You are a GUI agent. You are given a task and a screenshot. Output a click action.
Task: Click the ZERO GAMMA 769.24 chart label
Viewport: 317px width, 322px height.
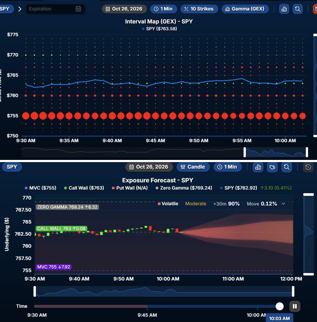(x=67, y=207)
